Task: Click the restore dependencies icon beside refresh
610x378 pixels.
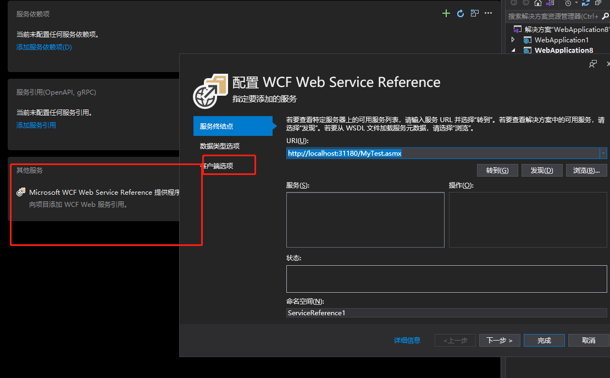Action: (x=475, y=13)
